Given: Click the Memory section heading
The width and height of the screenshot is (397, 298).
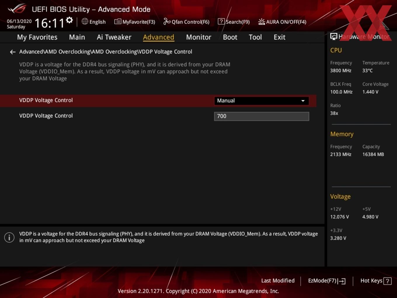Looking at the screenshot, I should click(342, 134).
